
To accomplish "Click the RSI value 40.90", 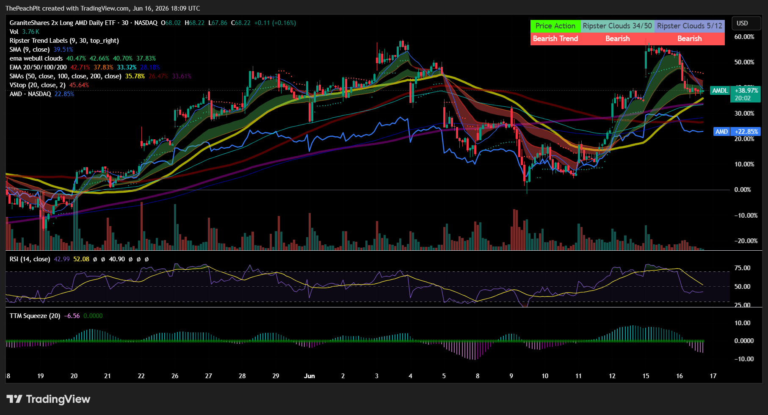I will pyautogui.click(x=117, y=259).
